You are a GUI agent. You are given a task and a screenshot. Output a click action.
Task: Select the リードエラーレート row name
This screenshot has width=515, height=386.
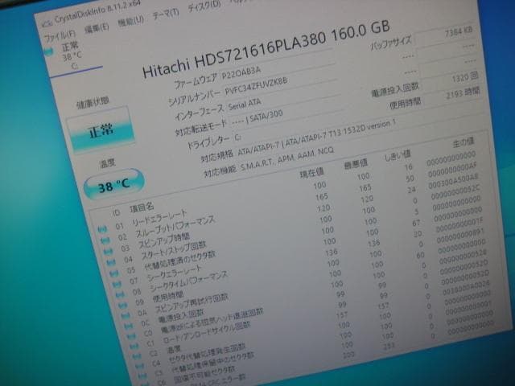coord(159,218)
